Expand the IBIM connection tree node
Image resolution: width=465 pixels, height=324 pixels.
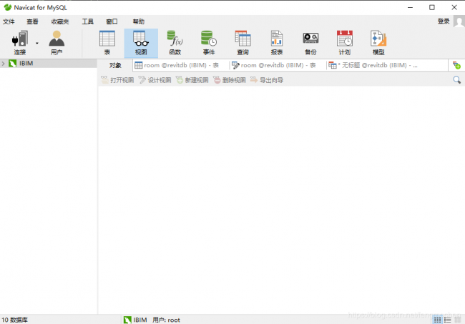4,64
